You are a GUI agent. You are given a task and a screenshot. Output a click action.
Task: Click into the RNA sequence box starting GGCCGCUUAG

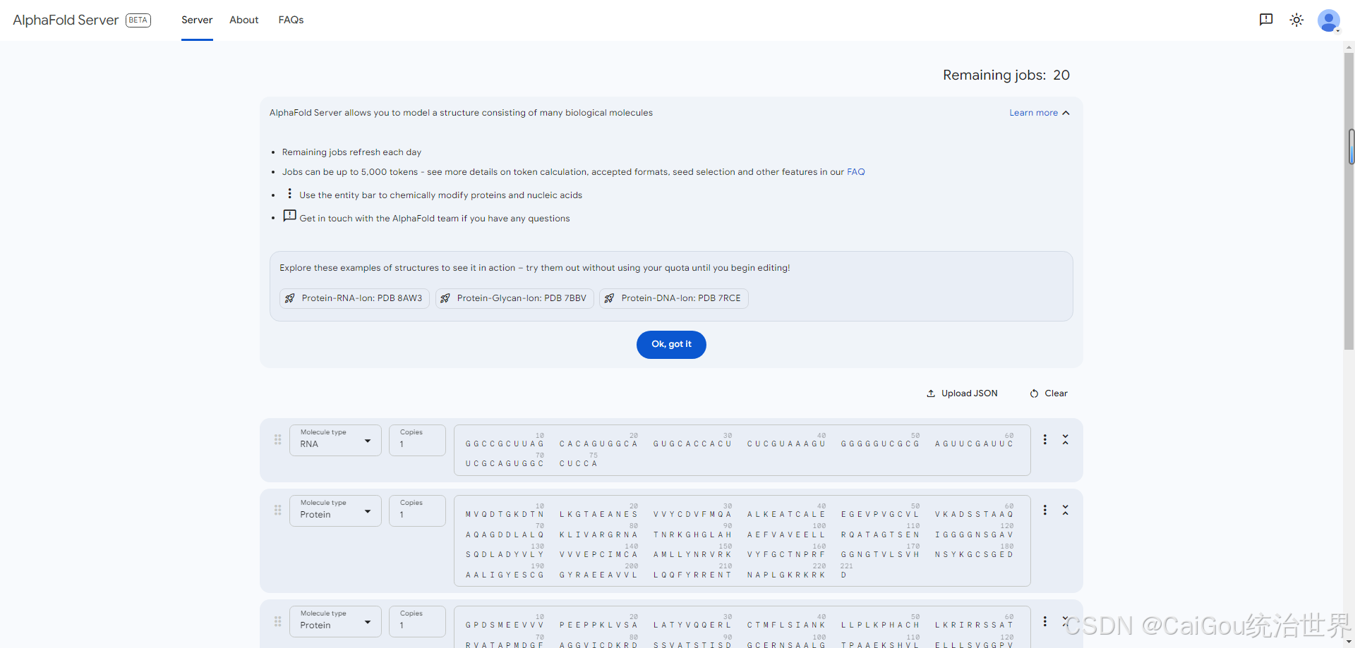click(x=742, y=450)
